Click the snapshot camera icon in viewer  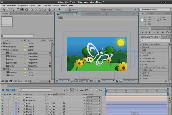coord(91,81)
